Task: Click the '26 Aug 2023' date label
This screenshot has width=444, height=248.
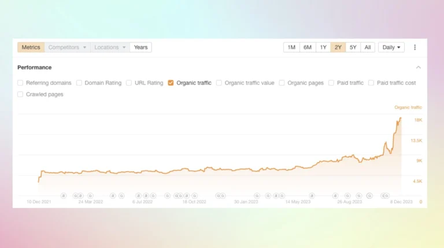Action: (350, 202)
